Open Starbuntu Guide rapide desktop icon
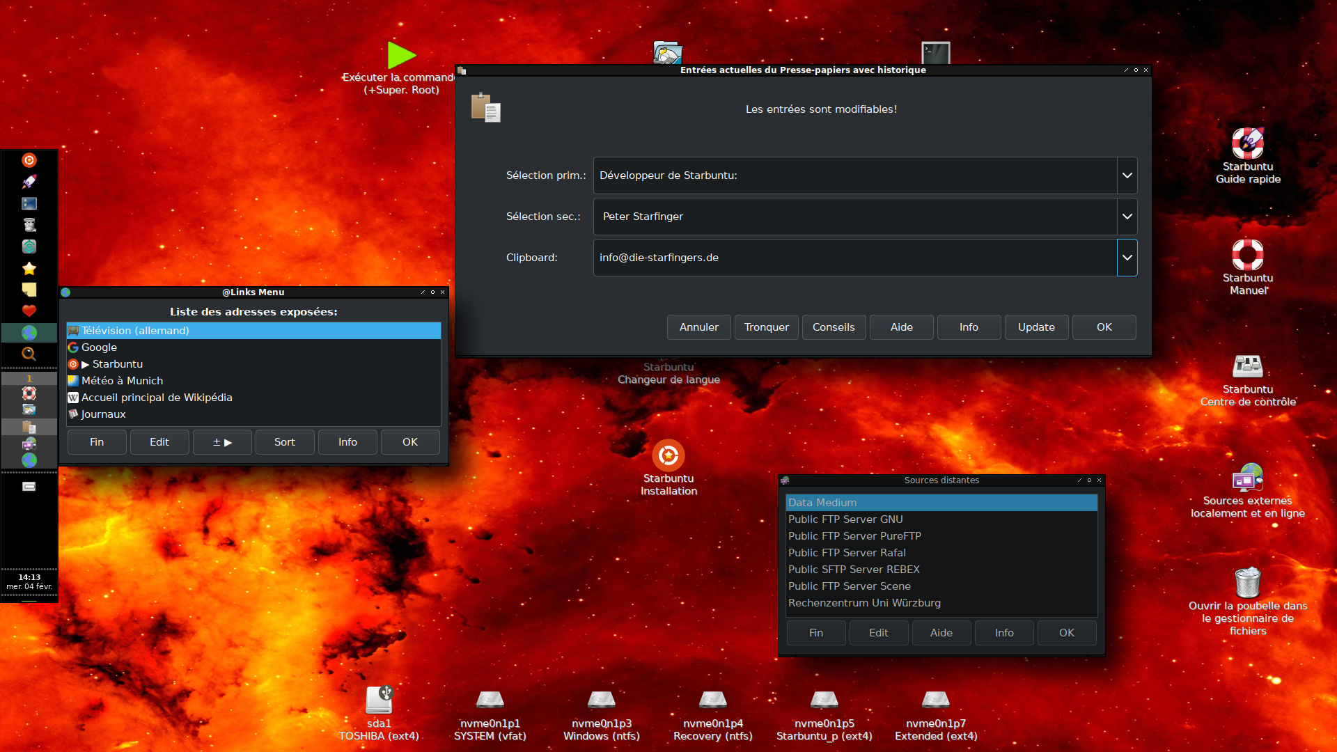This screenshot has height=752, width=1337. point(1247,143)
